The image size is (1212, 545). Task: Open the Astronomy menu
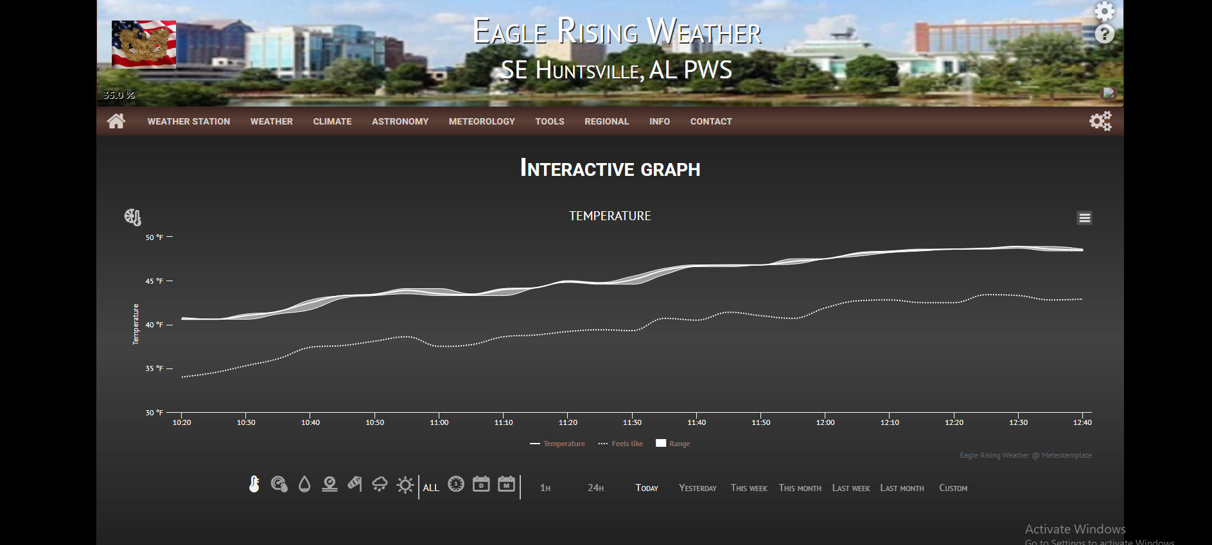pos(400,121)
